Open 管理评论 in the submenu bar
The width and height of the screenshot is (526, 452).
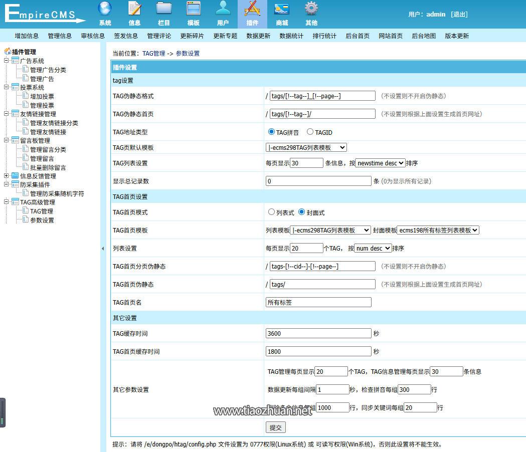pyautogui.click(x=159, y=36)
